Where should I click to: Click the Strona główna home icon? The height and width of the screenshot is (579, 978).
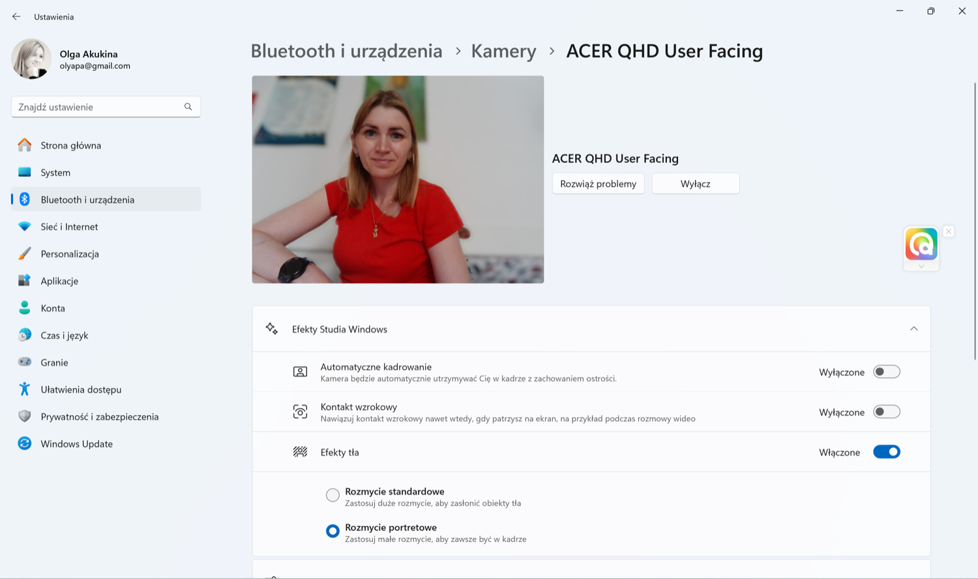coord(25,145)
